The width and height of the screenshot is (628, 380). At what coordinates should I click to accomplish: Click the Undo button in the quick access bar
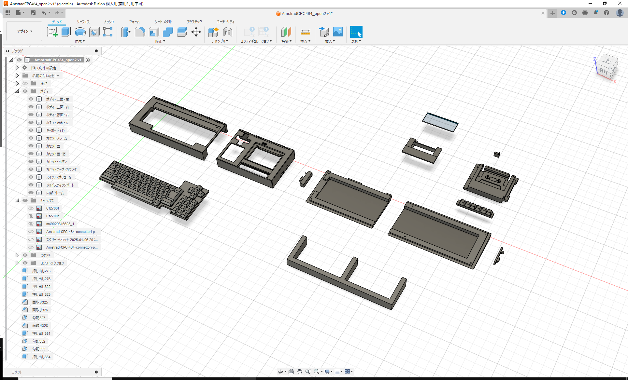click(45, 13)
